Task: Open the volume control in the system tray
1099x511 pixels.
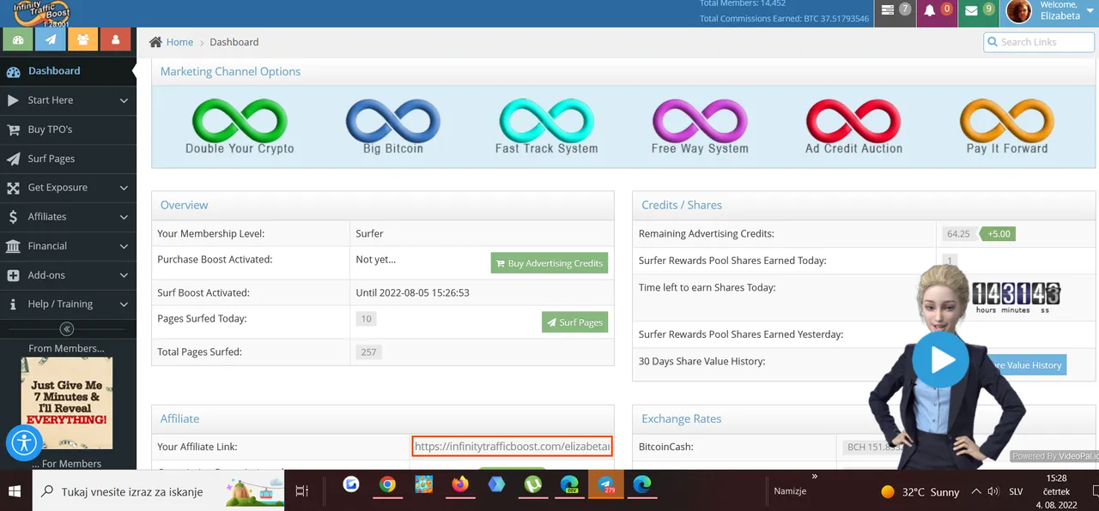Action: tap(993, 492)
